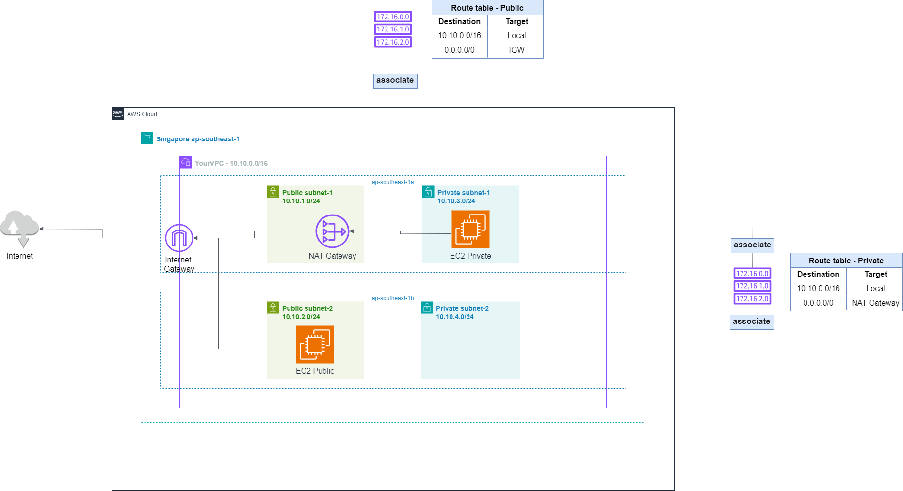The height and width of the screenshot is (491, 903).
Task: Click the Singapore region flag icon
Action: [x=147, y=138]
